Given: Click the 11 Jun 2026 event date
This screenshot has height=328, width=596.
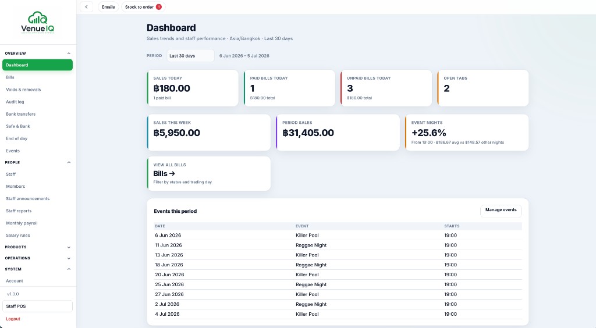Looking at the screenshot, I should click(168, 245).
